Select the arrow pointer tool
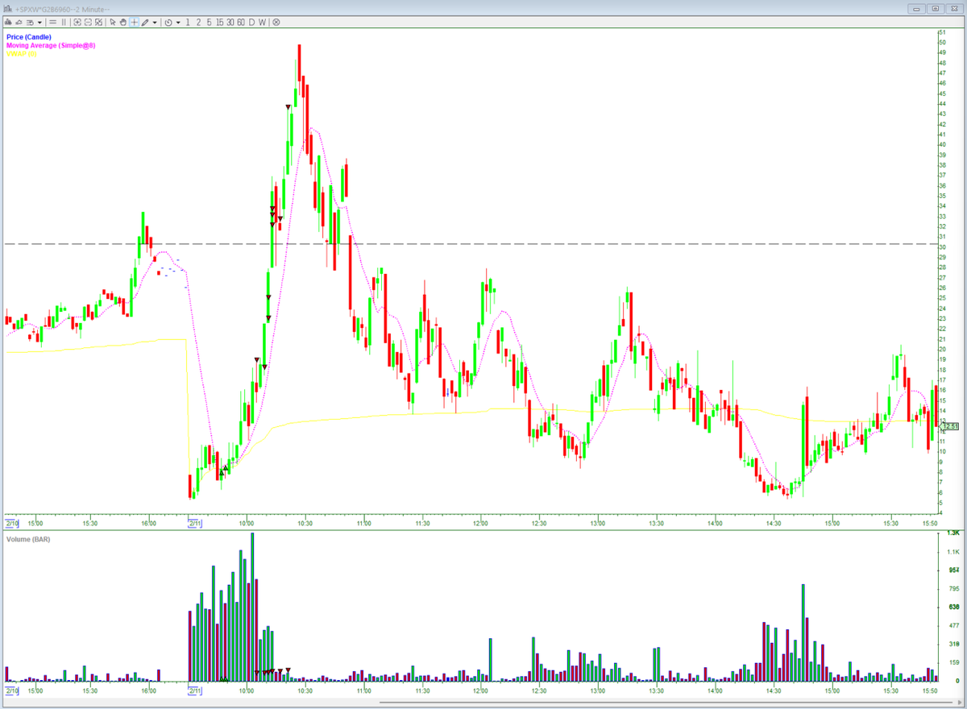The height and width of the screenshot is (709, 967). click(x=113, y=23)
